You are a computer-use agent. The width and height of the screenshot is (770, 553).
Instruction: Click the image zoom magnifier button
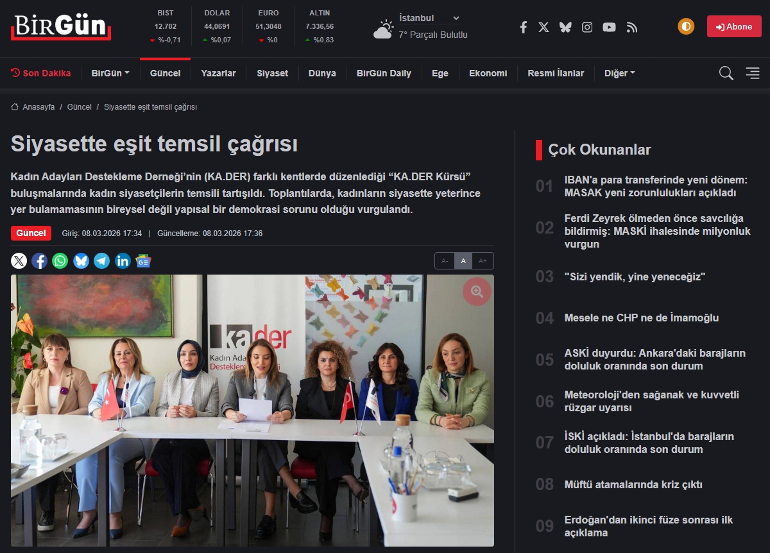[x=477, y=292]
